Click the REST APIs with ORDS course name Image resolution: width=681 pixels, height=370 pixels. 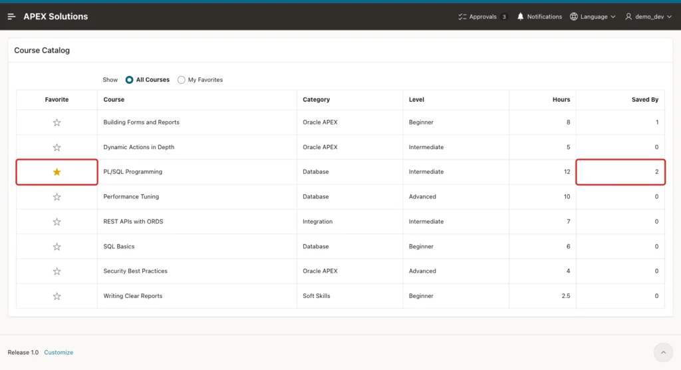pyautogui.click(x=133, y=222)
